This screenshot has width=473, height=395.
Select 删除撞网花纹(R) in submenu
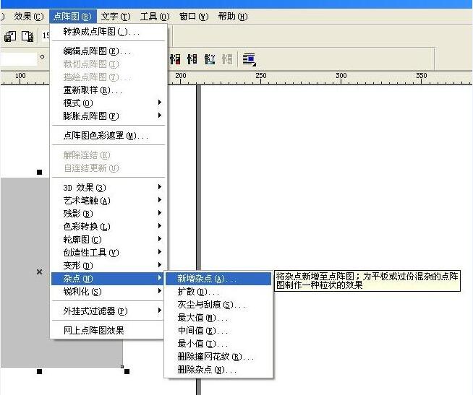(218, 357)
